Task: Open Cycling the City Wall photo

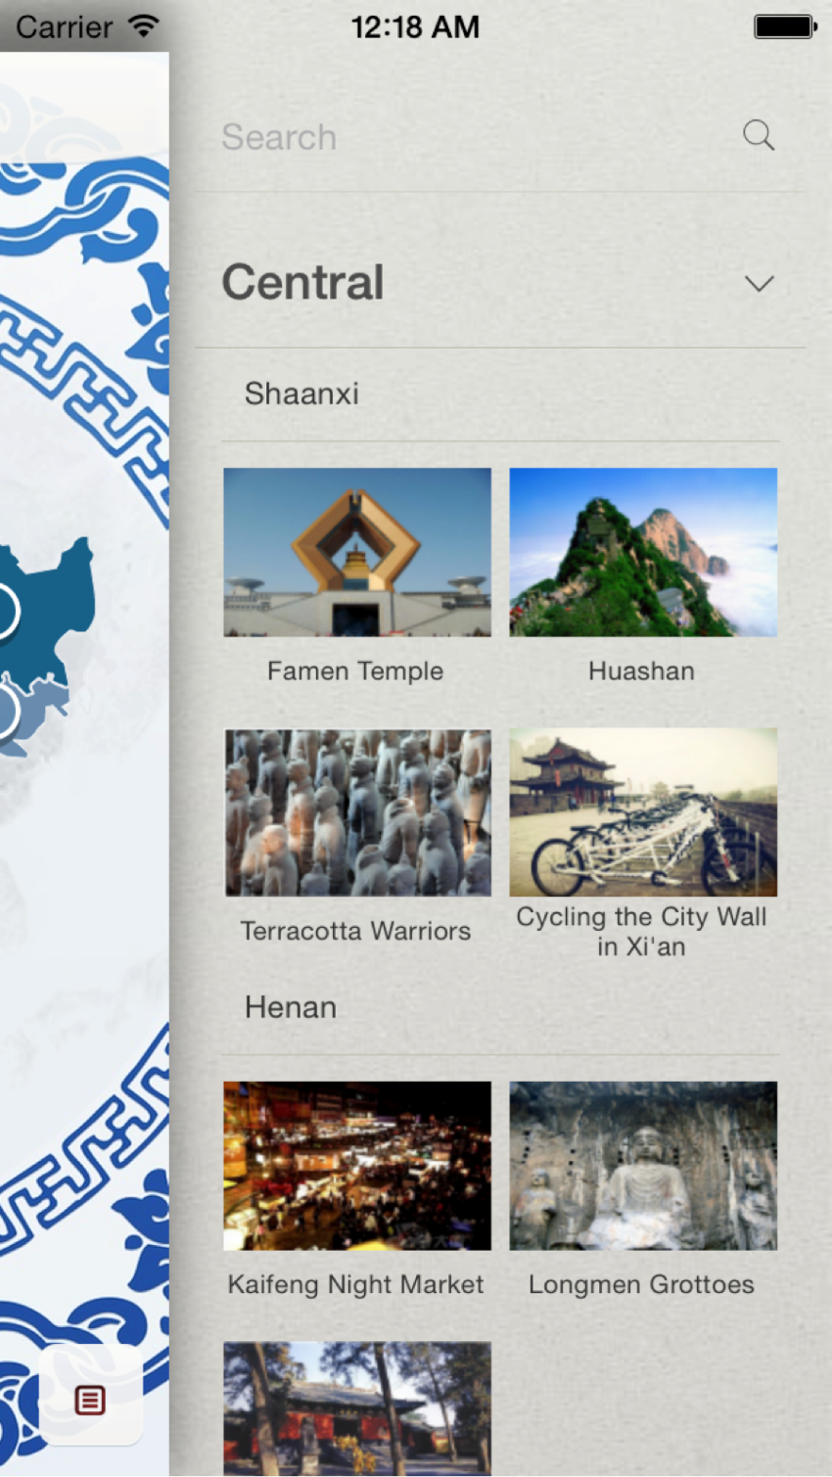Action: tap(643, 812)
